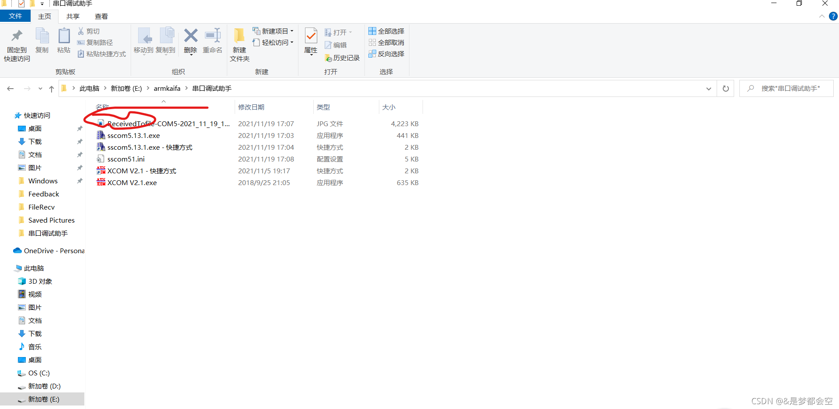Click Copy path (复制路径)
Viewport: 839px width, 409px height.
pyautogui.click(x=95, y=42)
